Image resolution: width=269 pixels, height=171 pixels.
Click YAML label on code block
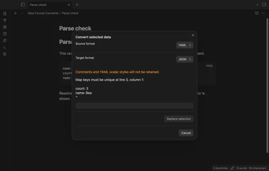click(209, 66)
